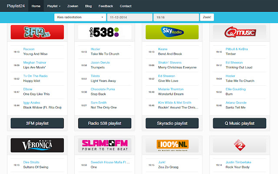The width and height of the screenshot is (278, 174).
Task: Open Zoeken in navigation bar
Action: 73,6
